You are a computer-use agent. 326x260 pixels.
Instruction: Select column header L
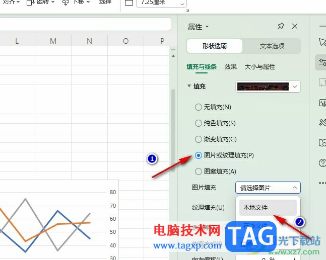tap(17, 41)
